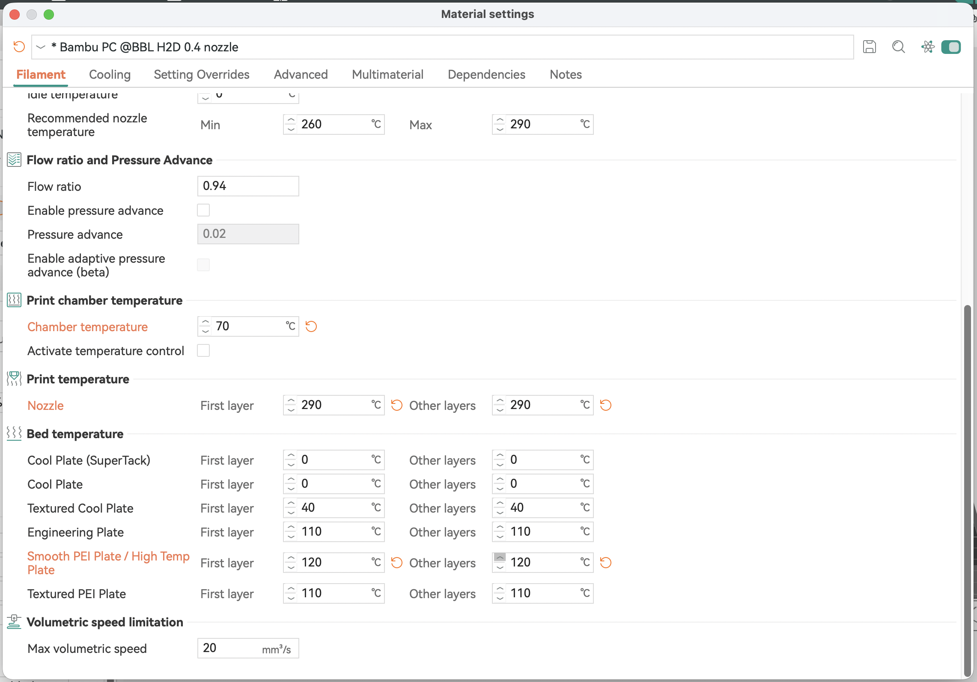
Task: Increase the minimum recommended nozzle temperature
Action: (291, 120)
